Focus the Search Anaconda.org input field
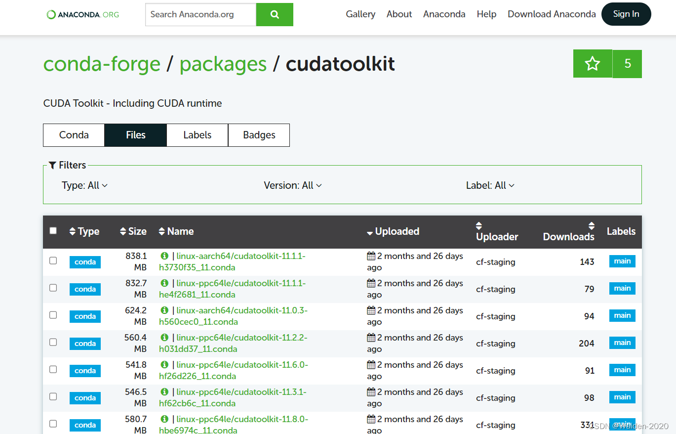 coord(200,14)
